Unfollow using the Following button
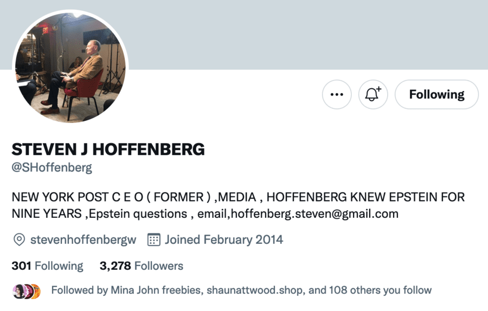 click(436, 95)
